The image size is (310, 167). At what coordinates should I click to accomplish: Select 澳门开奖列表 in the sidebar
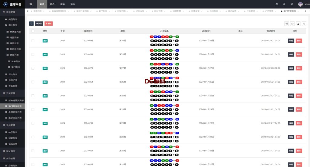point(12,106)
